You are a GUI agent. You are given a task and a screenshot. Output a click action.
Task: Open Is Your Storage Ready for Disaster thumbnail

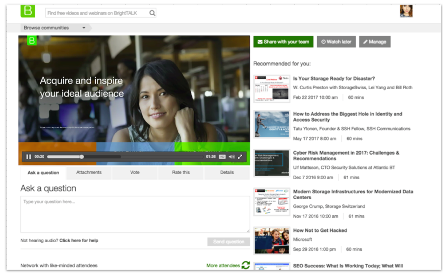[272, 89]
